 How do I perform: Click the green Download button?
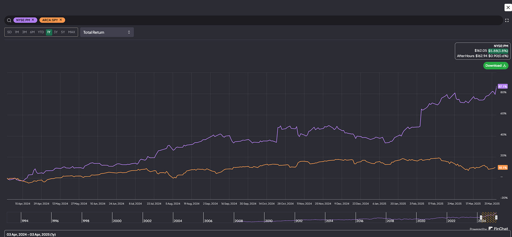point(495,66)
